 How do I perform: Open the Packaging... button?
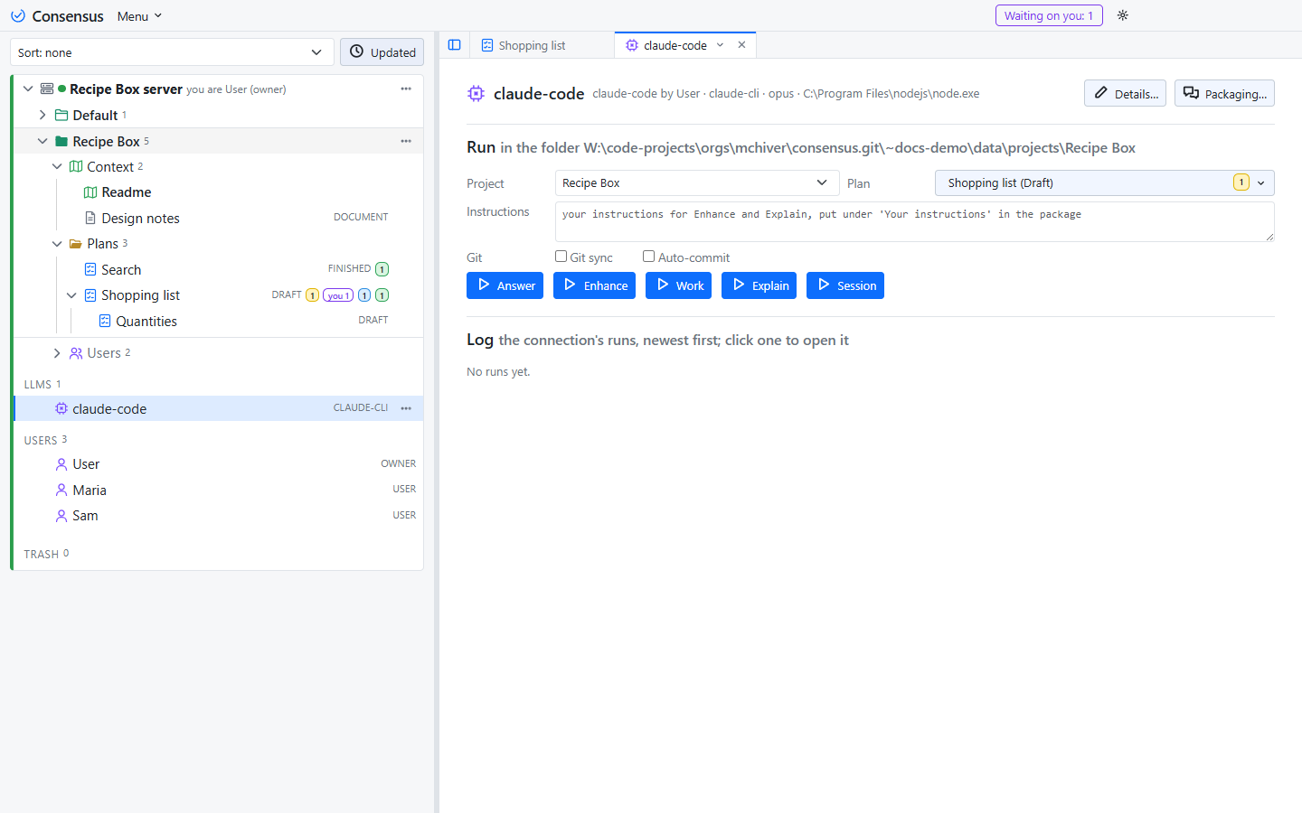[x=1224, y=93]
